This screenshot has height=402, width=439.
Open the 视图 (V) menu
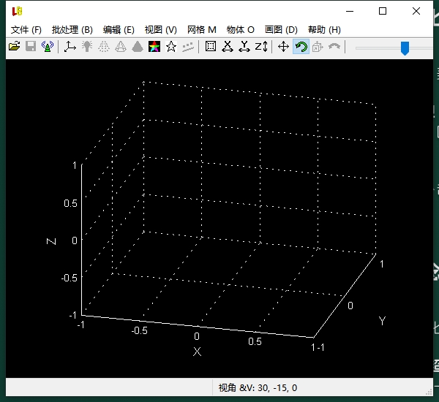161,30
